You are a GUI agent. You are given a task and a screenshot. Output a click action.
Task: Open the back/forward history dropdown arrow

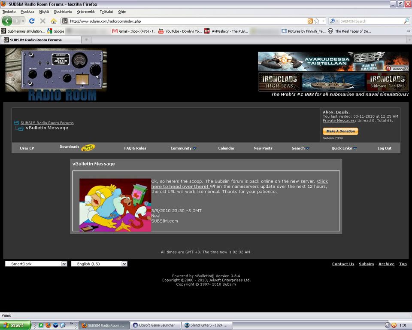pos(23,21)
